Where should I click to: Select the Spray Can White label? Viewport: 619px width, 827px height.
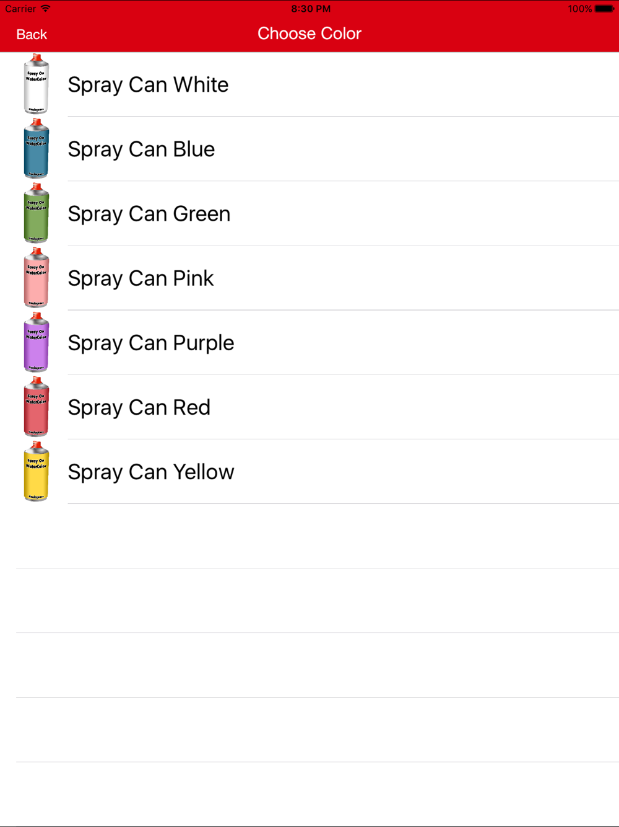[148, 85]
